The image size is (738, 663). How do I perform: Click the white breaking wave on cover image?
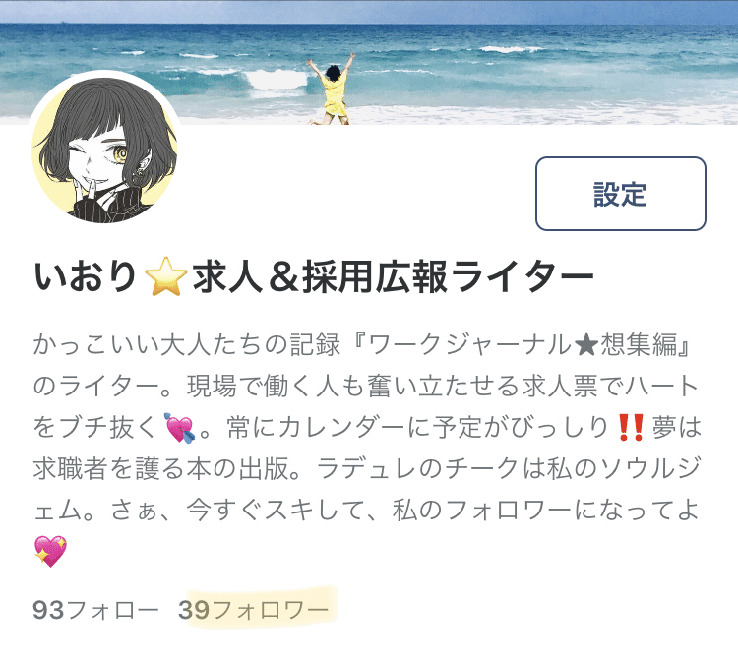click(x=276, y=79)
